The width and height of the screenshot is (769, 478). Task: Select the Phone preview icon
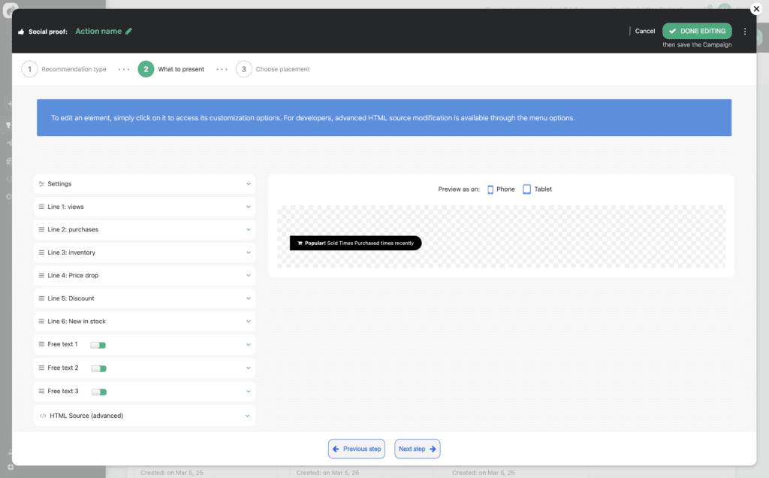[490, 189]
